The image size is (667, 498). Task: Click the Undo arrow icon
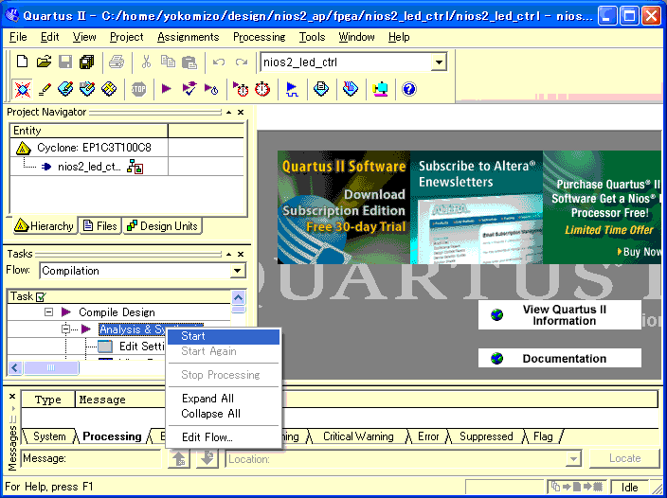pos(219,62)
